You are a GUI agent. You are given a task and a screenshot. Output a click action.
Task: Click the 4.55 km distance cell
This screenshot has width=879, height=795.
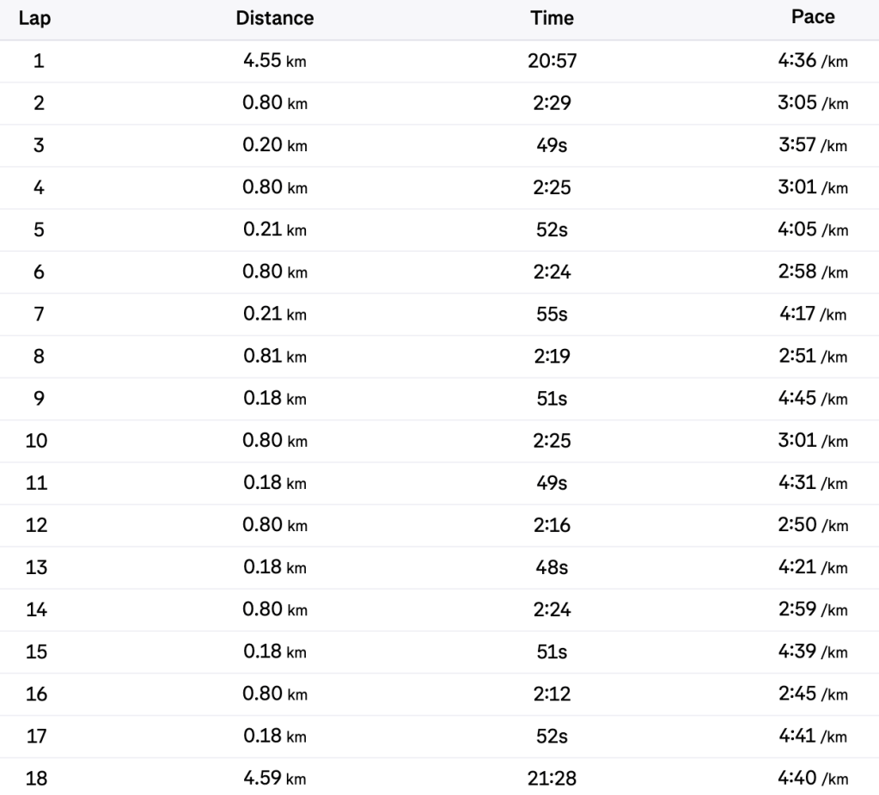pos(274,61)
